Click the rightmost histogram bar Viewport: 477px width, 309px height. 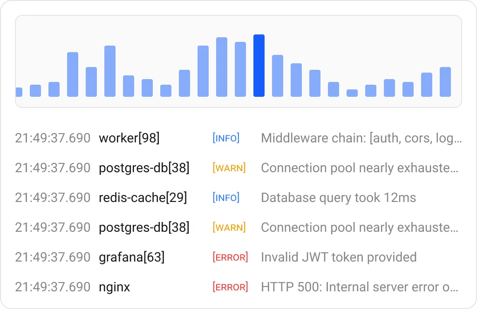click(x=445, y=82)
